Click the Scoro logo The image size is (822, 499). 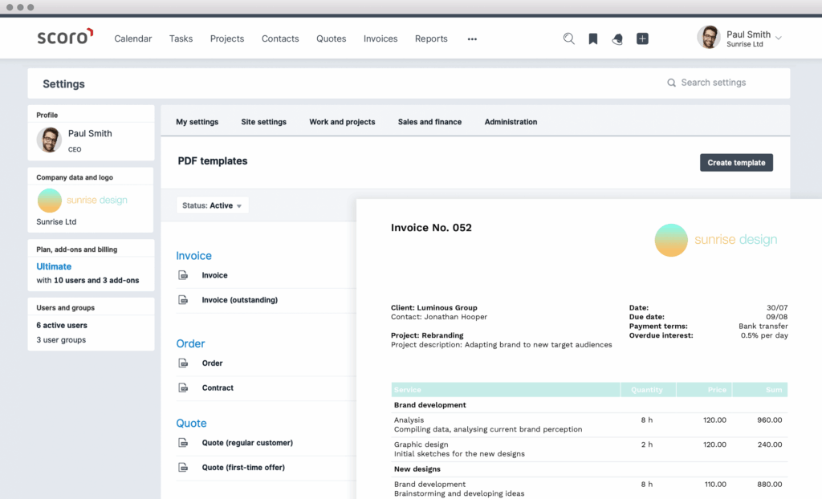(65, 37)
